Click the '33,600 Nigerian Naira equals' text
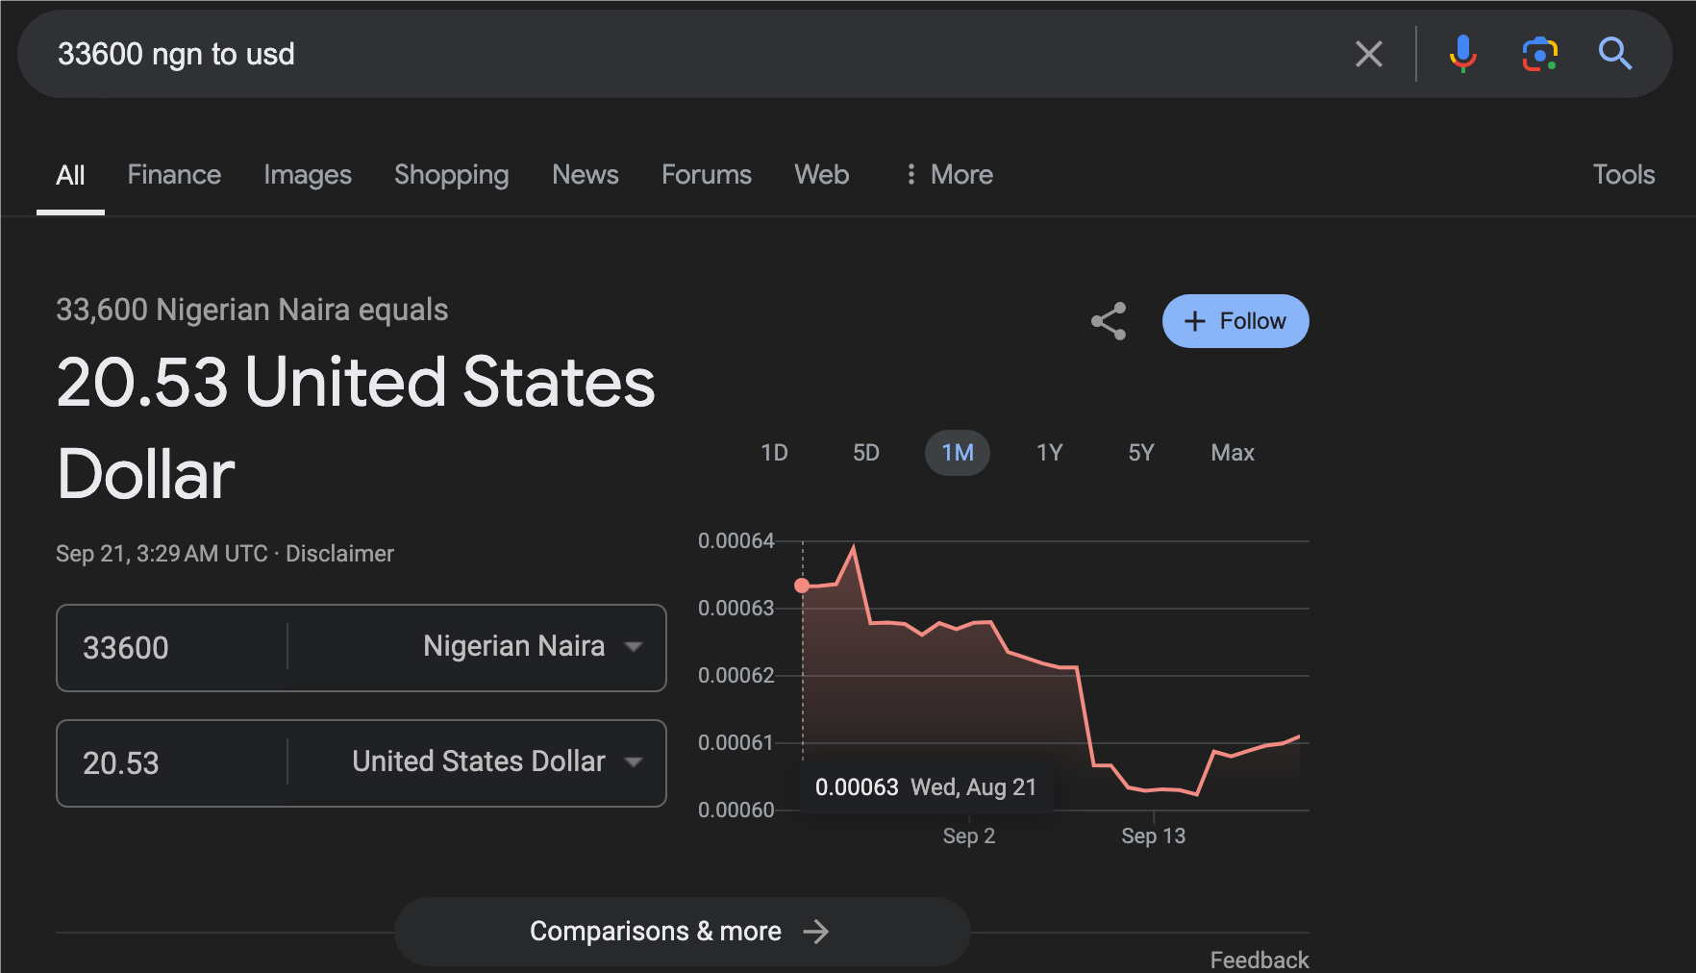 click(252, 310)
